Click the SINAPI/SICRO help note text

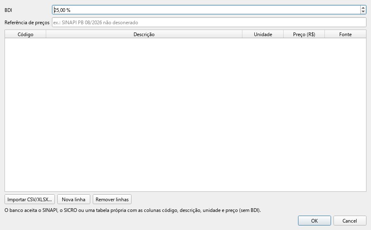click(x=132, y=210)
